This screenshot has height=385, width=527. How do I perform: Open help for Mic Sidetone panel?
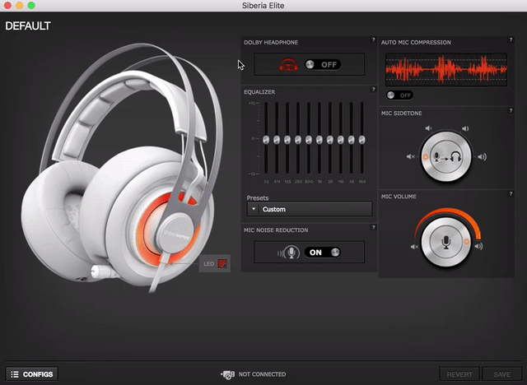pyautogui.click(x=511, y=110)
